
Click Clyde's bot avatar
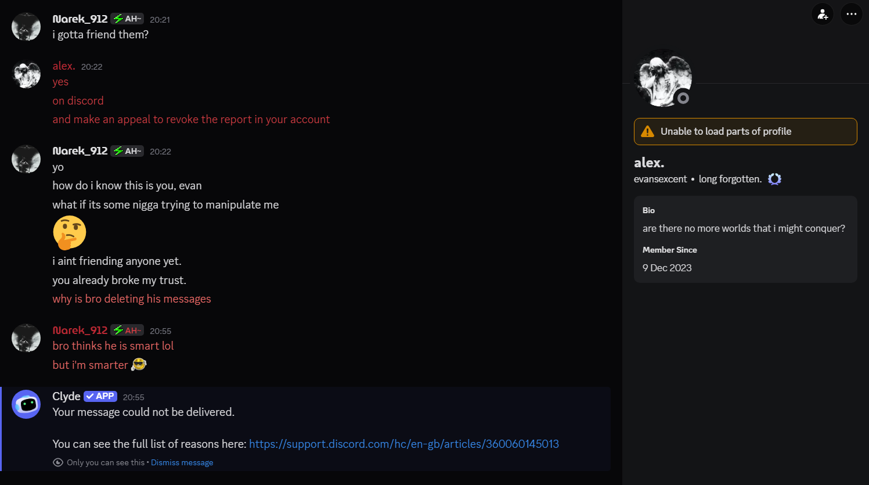click(x=26, y=404)
